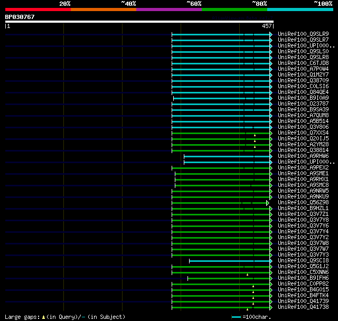This screenshot has height=321, width=338.
Task: Select label UniRef100_Q1M2Y7
Action: (x=303, y=75)
